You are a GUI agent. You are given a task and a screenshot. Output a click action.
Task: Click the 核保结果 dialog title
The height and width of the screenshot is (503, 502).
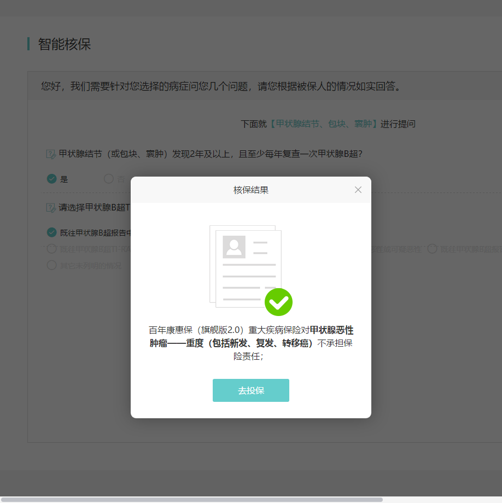[250, 190]
